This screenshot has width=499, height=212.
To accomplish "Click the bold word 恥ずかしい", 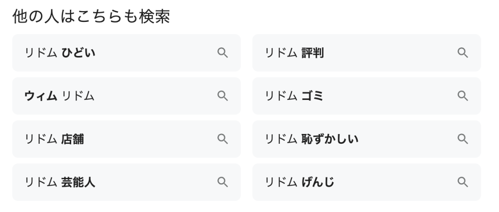I will [330, 139].
